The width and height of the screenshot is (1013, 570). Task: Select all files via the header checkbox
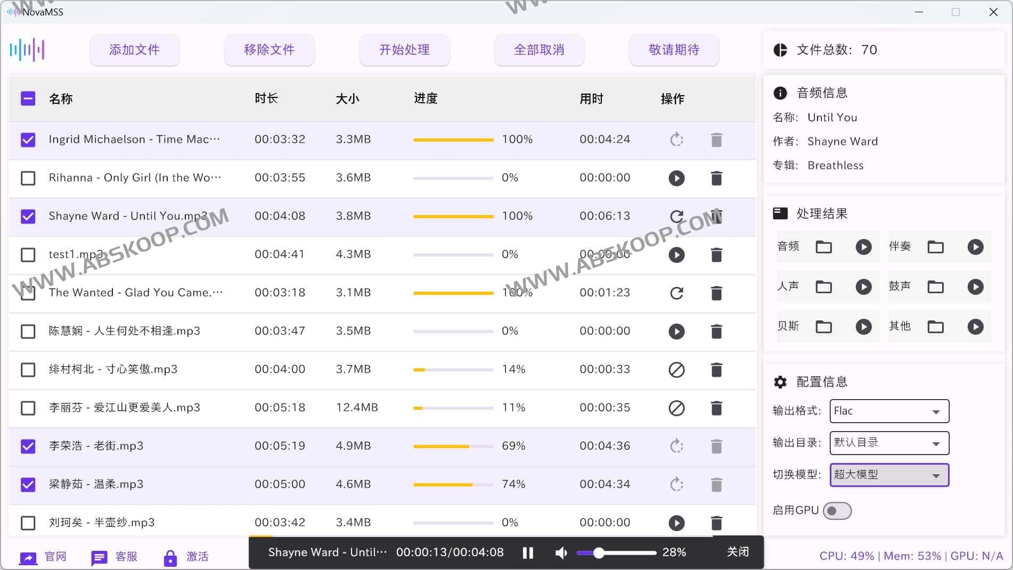28,98
